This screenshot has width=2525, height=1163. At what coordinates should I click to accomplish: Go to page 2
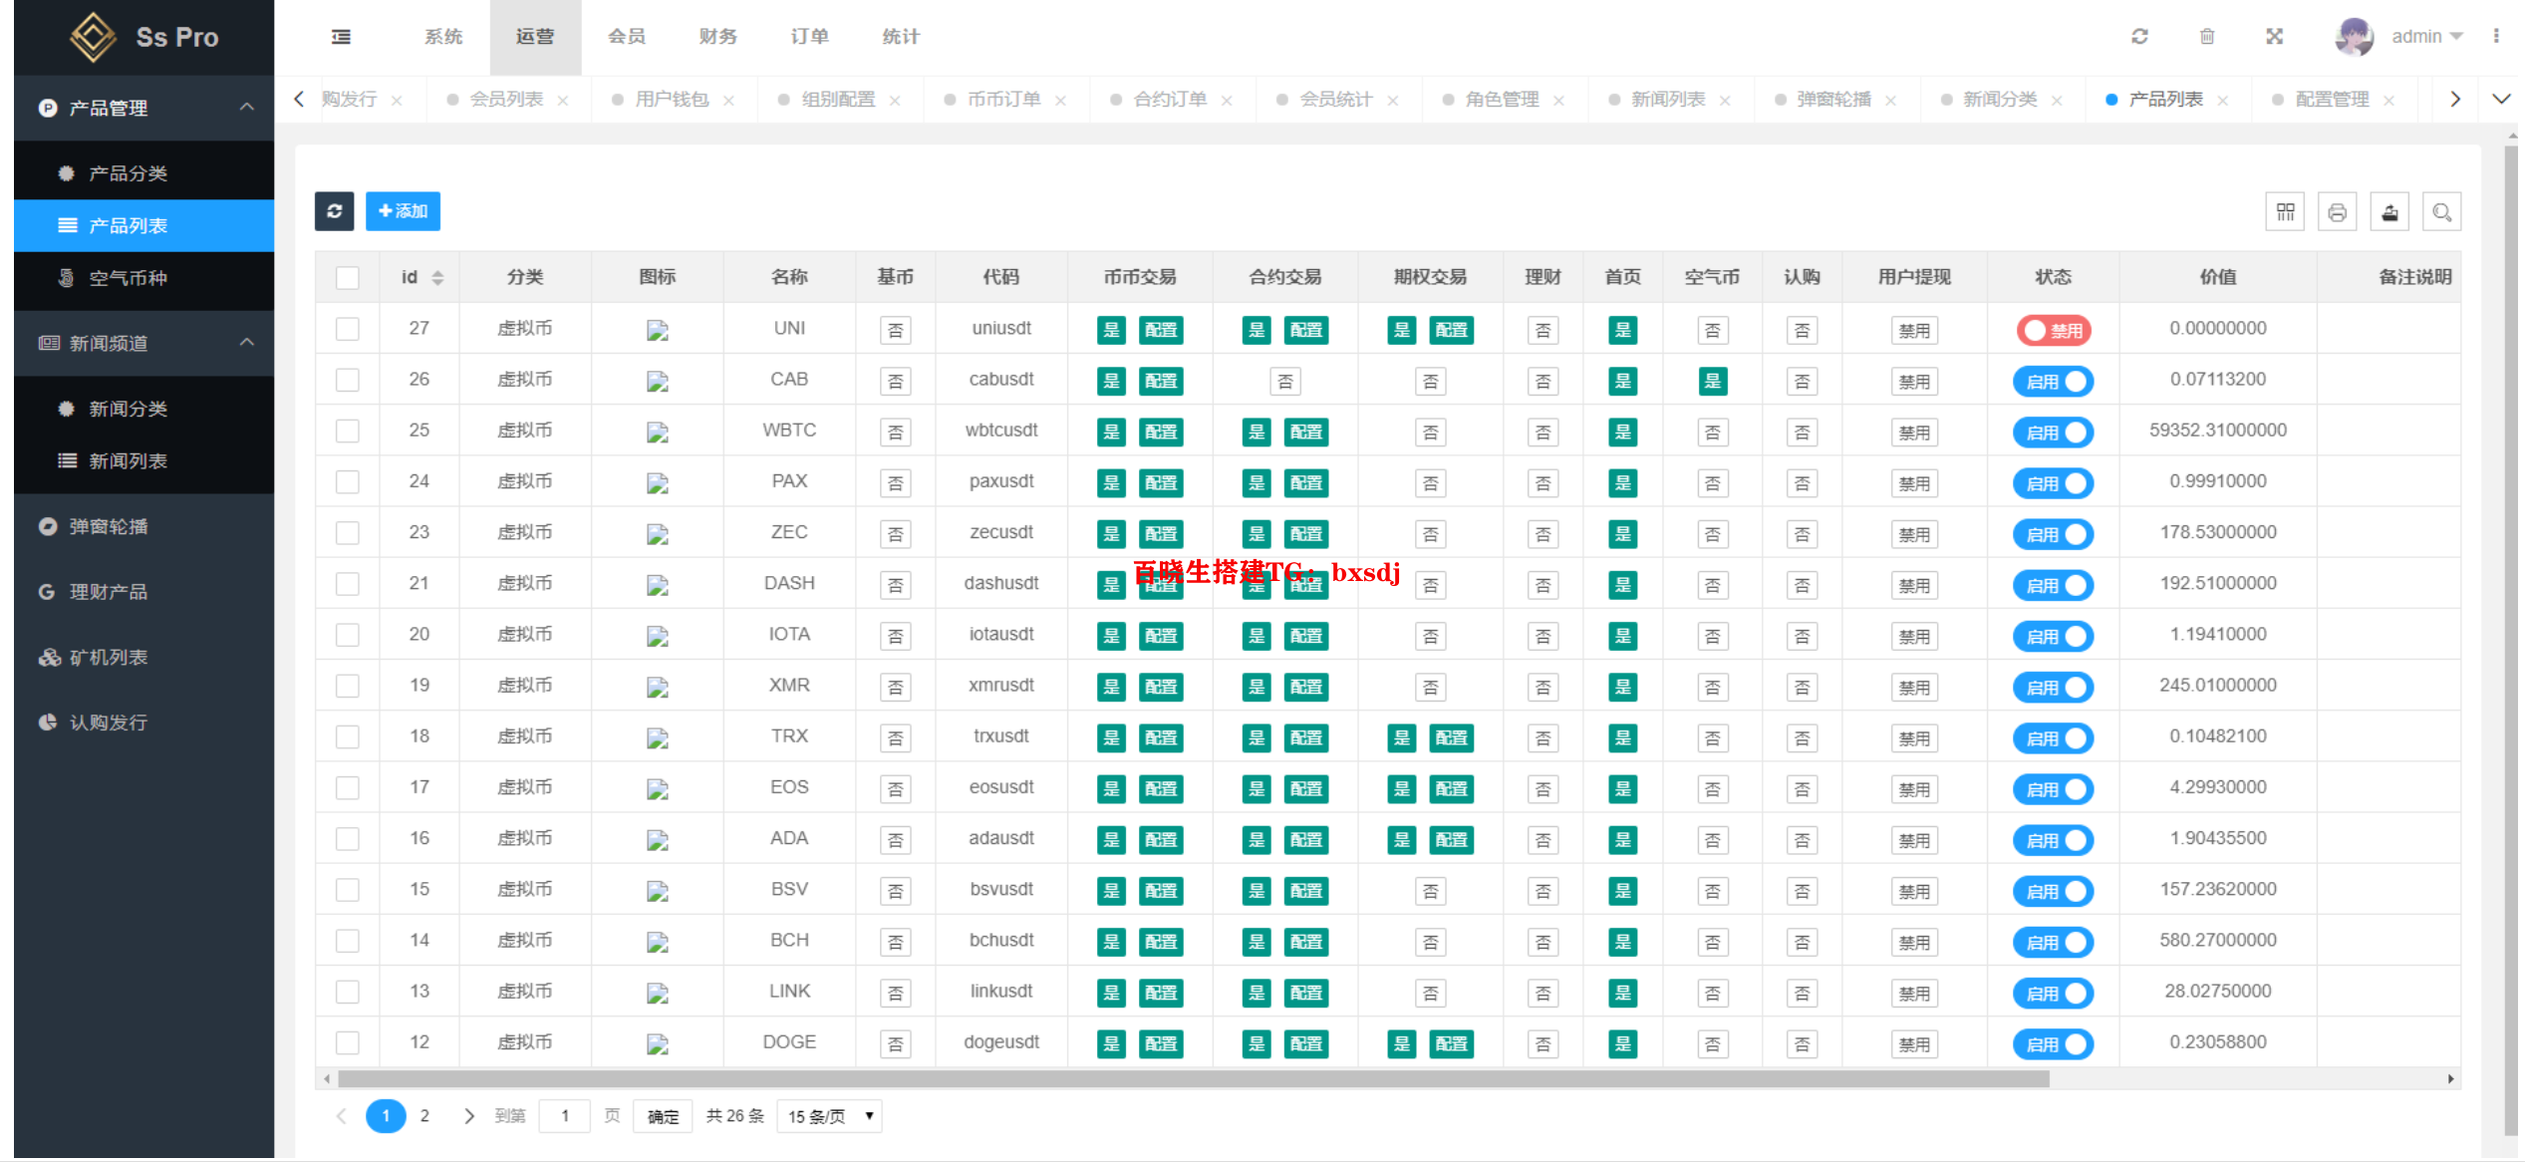click(x=424, y=1117)
